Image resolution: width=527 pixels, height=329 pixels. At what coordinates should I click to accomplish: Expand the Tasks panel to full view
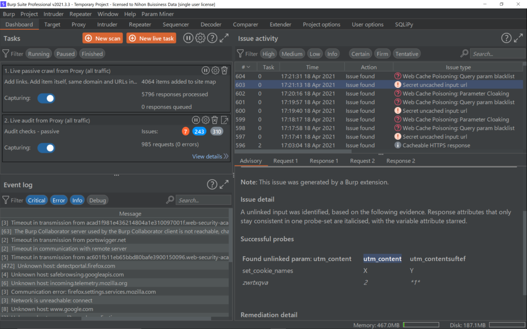[x=224, y=38]
